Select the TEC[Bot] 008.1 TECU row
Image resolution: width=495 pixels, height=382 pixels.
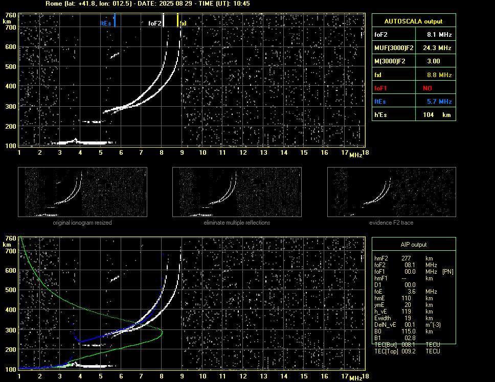(x=407, y=345)
